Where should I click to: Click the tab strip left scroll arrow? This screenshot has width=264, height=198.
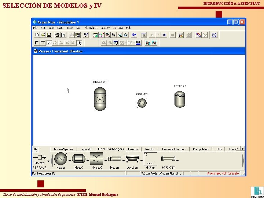click(238, 148)
